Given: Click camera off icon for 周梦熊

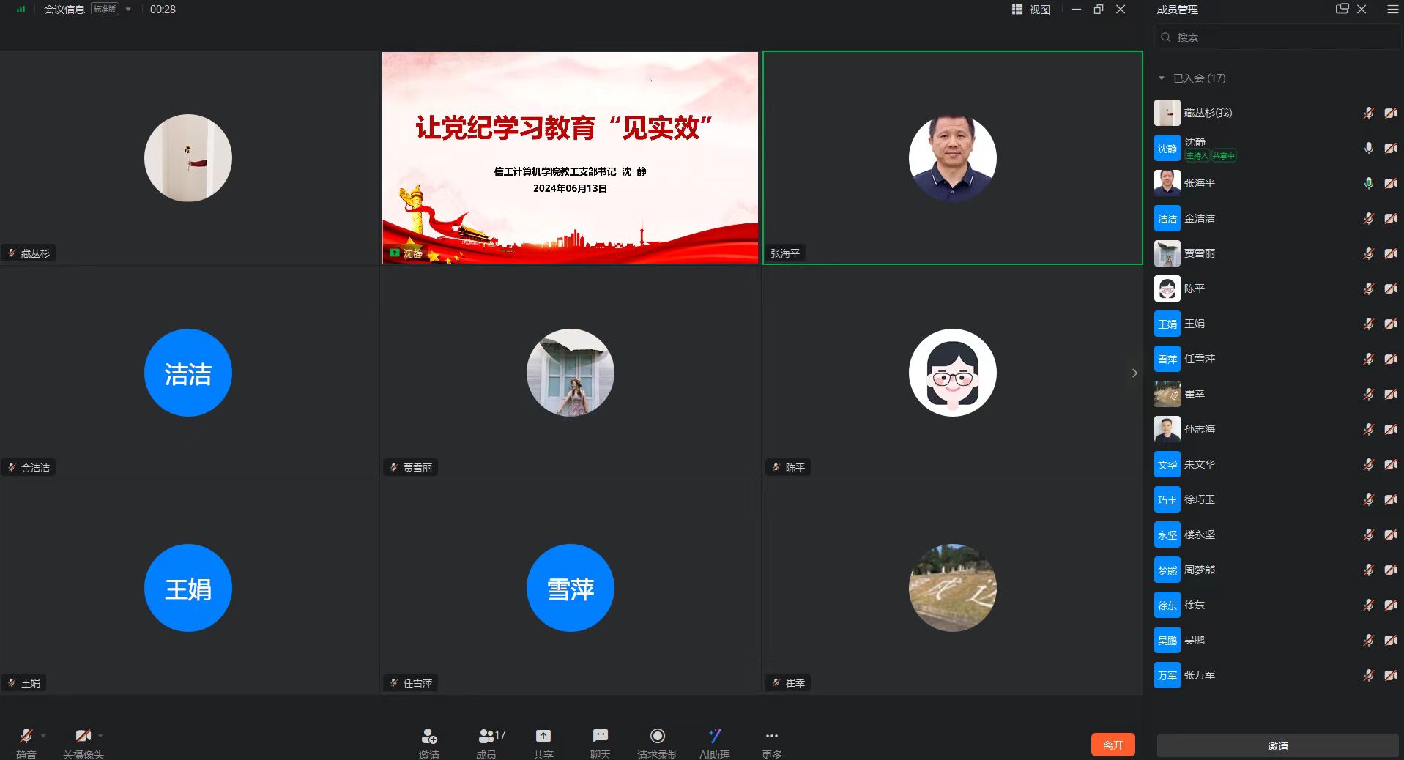Looking at the screenshot, I should 1390,570.
